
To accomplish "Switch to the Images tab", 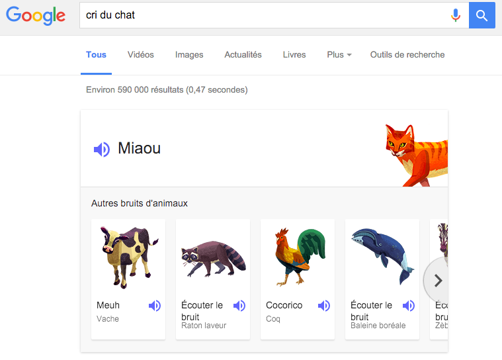I will (x=189, y=55).
